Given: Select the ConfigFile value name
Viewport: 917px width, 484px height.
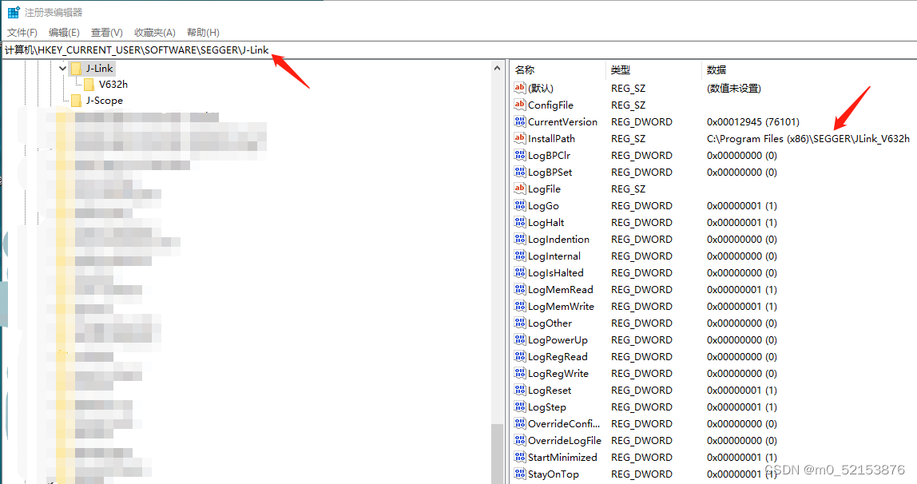Looking at the screenshot, I should pyautogui.click(x=551, y=105).
